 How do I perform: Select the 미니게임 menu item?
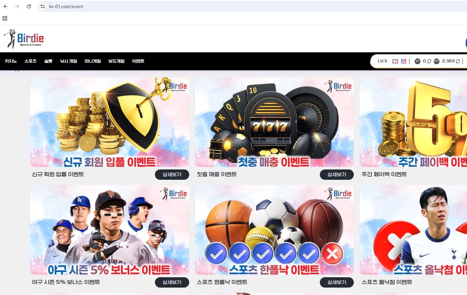tap(93, 61)
